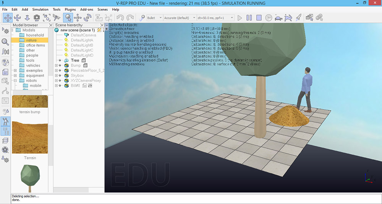Expand the XYZCameraProxy node
This screenshot has width=382, height=204.
[x=56, y=80]
